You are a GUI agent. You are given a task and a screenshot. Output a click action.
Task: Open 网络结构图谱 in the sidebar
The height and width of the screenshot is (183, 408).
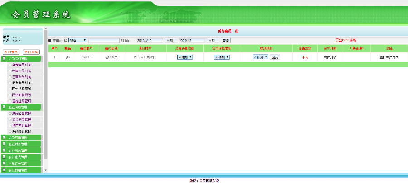pyautogui.click(x=22, y=89)
